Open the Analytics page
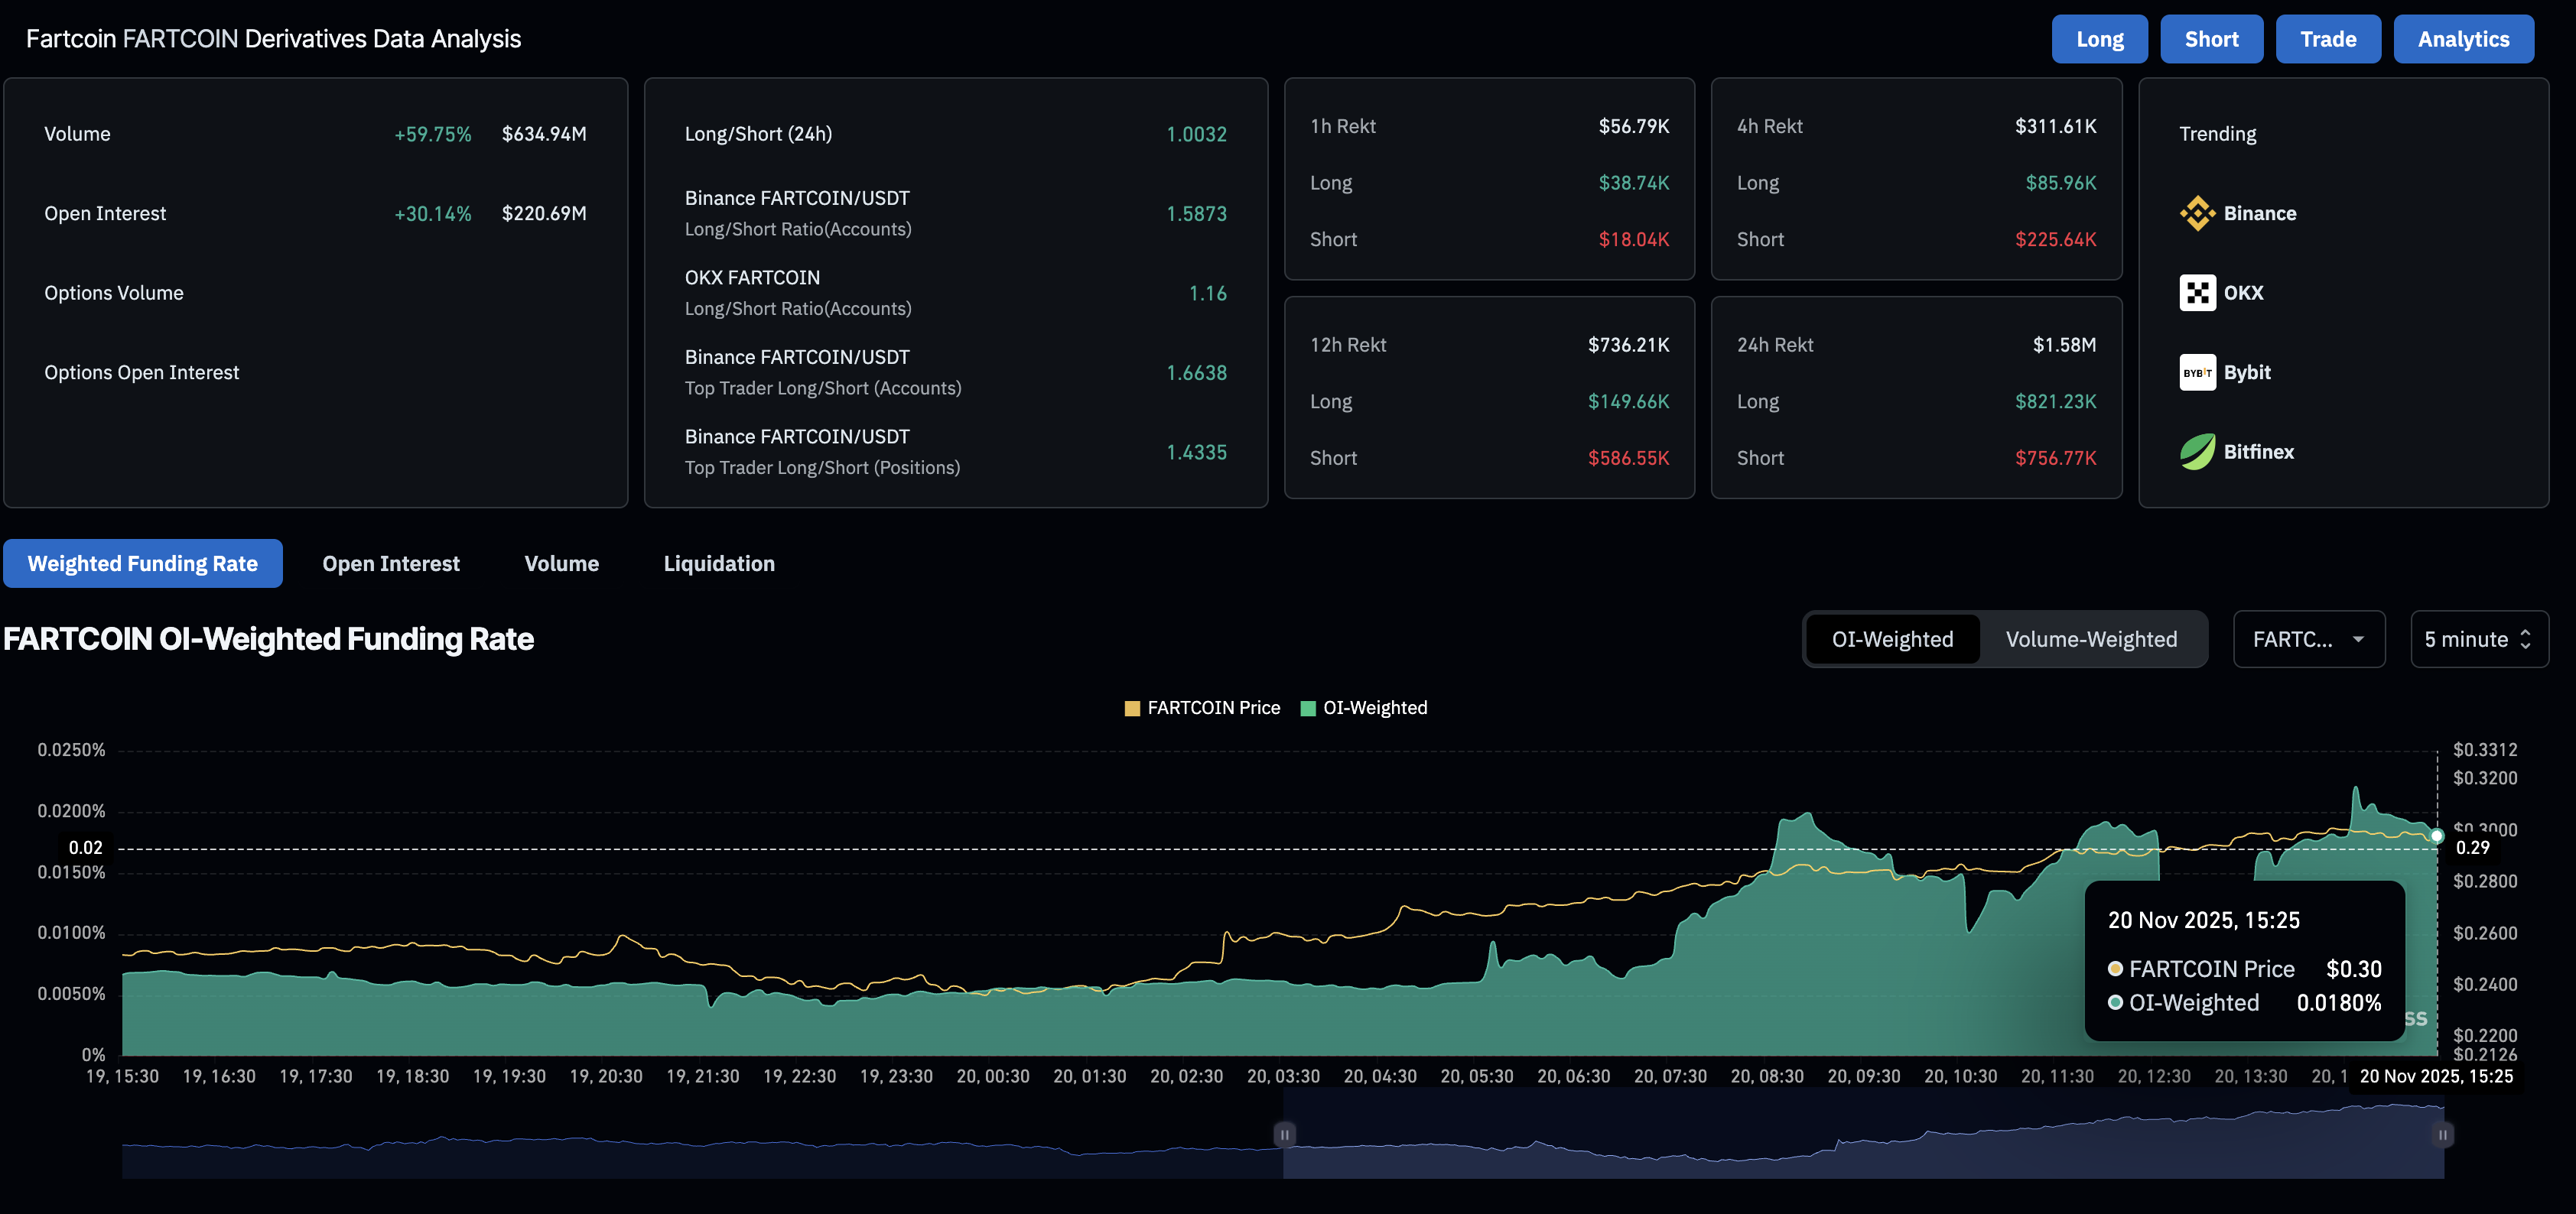 (2463, 38)
